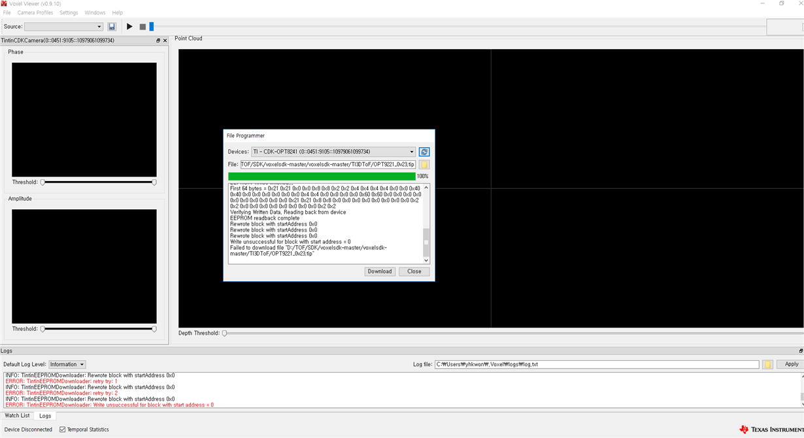Click the 'Device Disconnected' status text
The image size is (804, 438).
[x=28, y=430]
